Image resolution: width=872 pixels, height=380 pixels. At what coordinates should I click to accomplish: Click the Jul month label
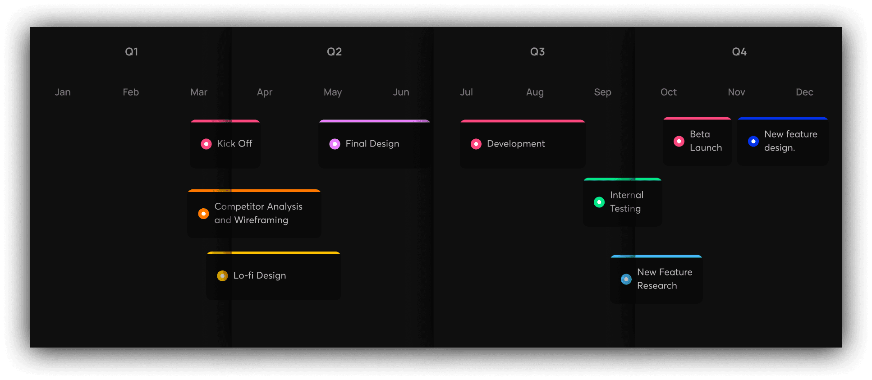(466, 92)
